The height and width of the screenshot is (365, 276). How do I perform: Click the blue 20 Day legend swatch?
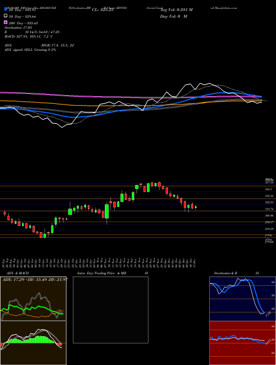click(x=6, y=9)
